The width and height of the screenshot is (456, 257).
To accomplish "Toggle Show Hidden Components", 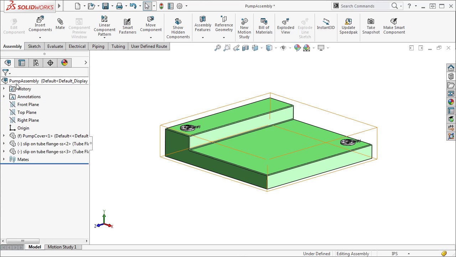I will point(178,29).
